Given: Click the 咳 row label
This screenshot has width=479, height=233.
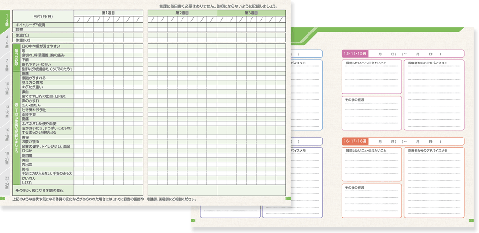Looking at the screenshot, I should [47, 51].
